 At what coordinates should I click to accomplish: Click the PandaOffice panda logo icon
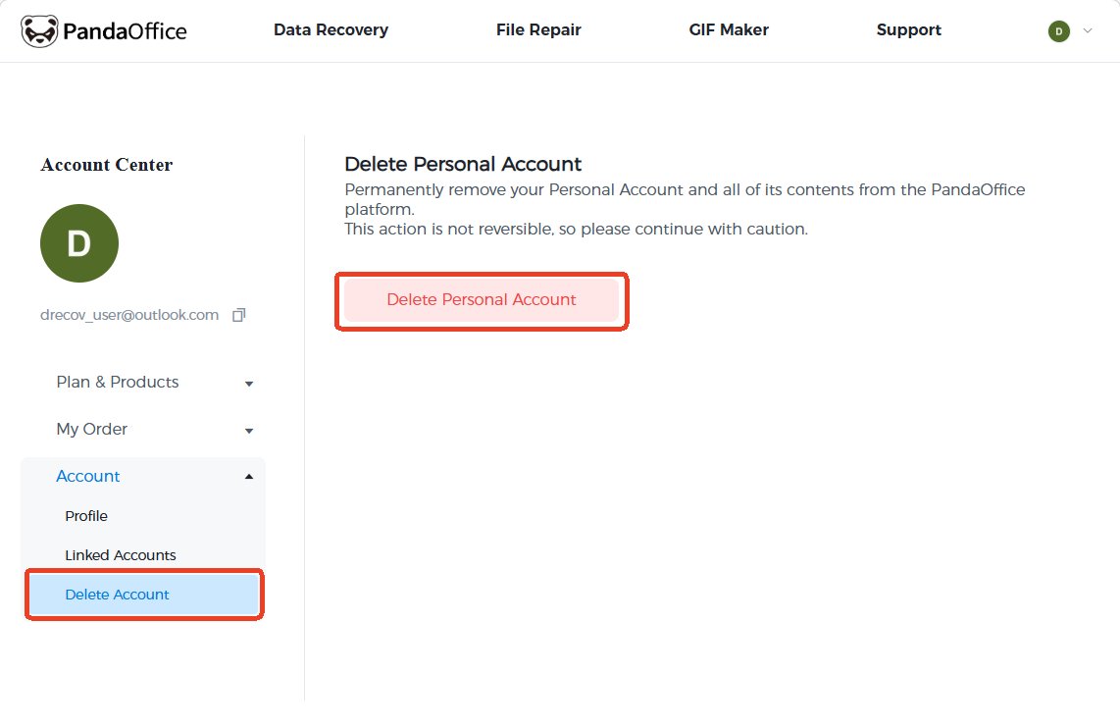[39, 31]
